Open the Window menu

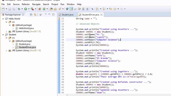coord(71,4)
